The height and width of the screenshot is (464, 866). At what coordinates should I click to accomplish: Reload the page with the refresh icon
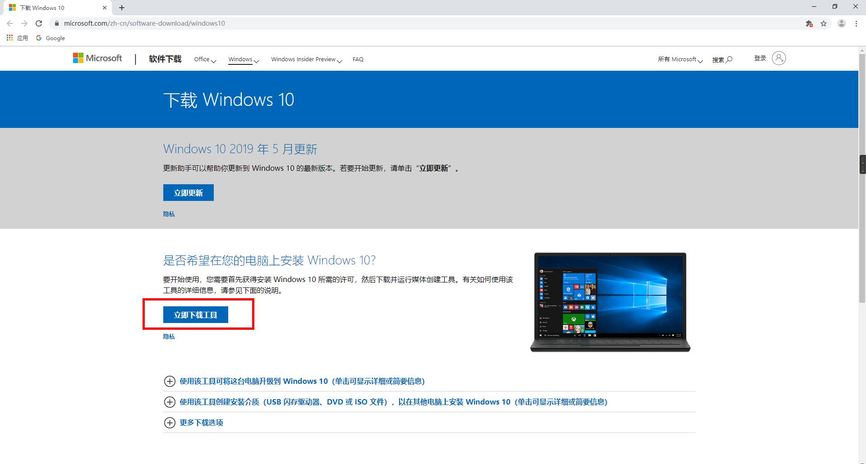(39, 23)
